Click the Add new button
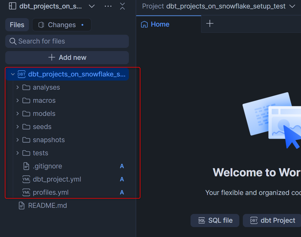Screen dimensions: 301x237 click(67, 57)
